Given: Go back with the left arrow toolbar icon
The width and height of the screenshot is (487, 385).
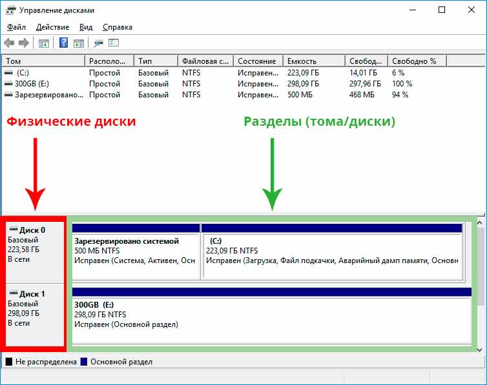Looking at the screenshot, I should [9, 43].
